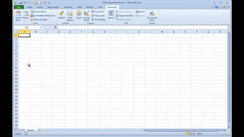This screenshot has width=244, height=137.
Task: Switch to the Page Layout tab
Action: tap(53, 7)
